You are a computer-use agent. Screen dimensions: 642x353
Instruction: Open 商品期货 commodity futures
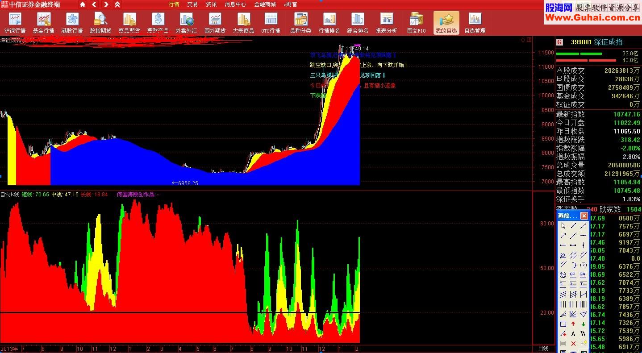(129, 22)
